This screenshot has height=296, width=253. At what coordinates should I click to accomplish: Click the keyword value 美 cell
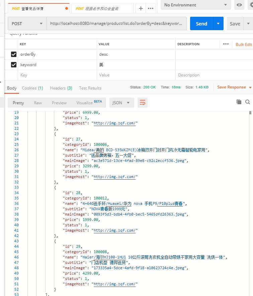(x=136, y=65)
